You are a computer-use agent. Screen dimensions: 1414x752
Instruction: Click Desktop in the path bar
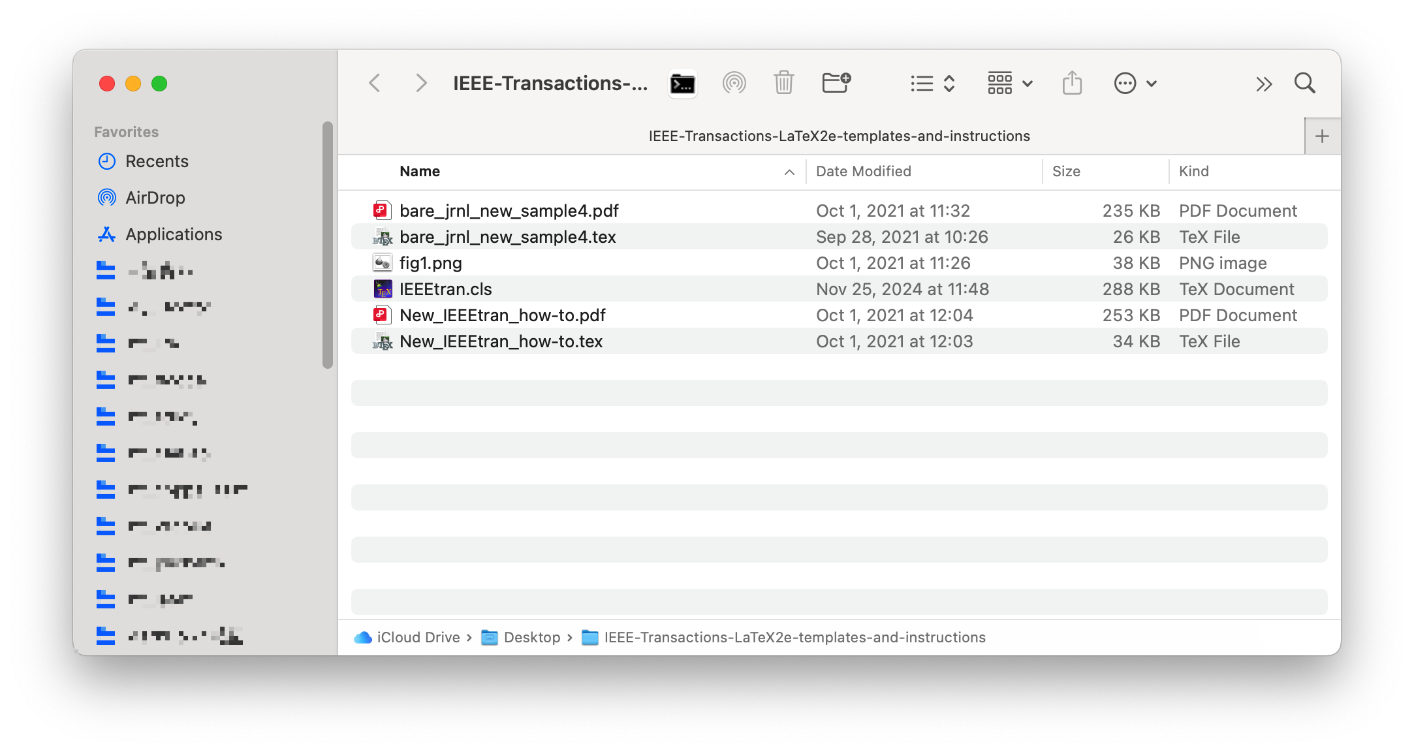(521, 637)
